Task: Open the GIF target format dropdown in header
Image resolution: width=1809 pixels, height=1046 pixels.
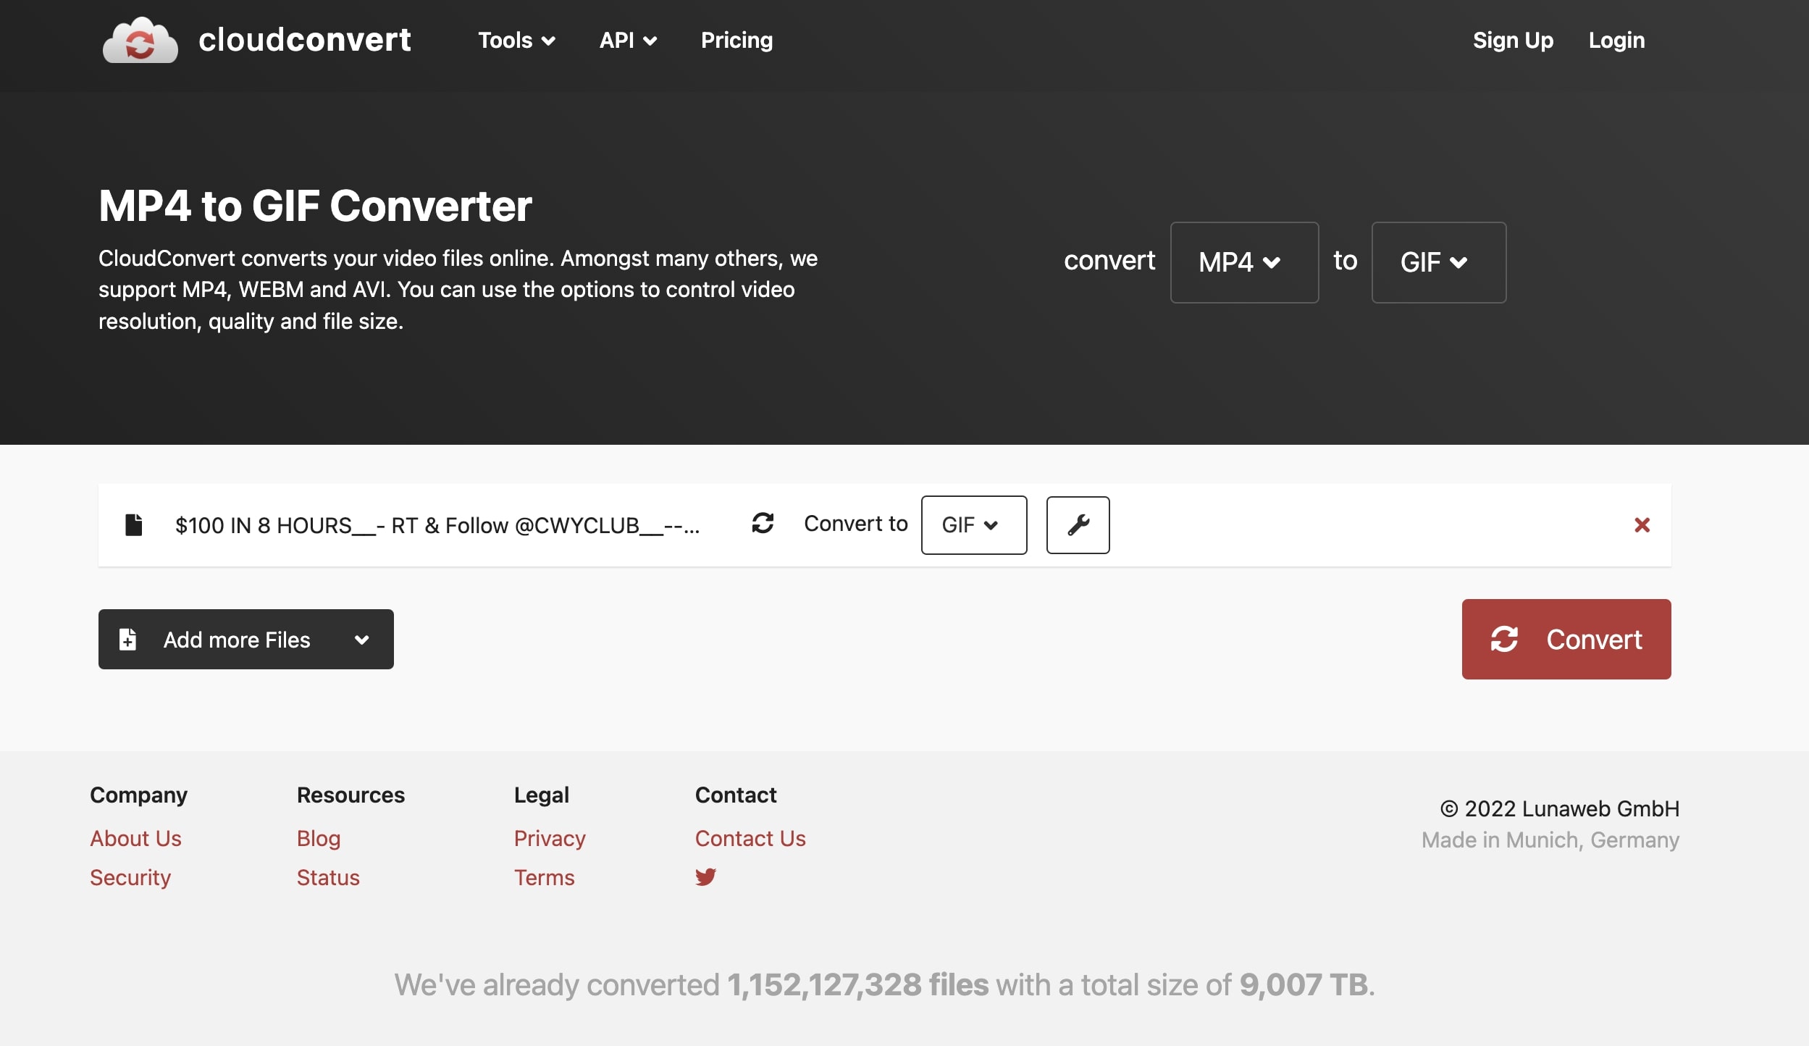Action: tap(1437, 262)
